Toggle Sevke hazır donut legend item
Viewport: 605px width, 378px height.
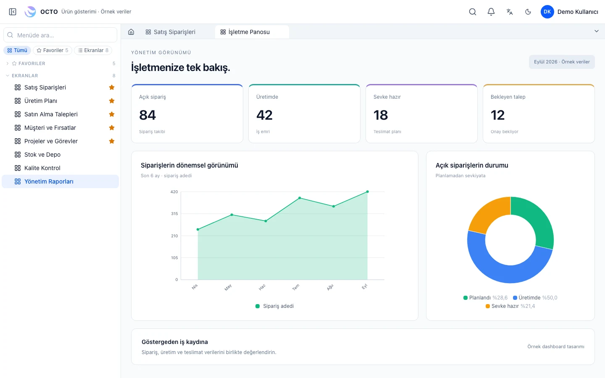[x=510, y=306]
